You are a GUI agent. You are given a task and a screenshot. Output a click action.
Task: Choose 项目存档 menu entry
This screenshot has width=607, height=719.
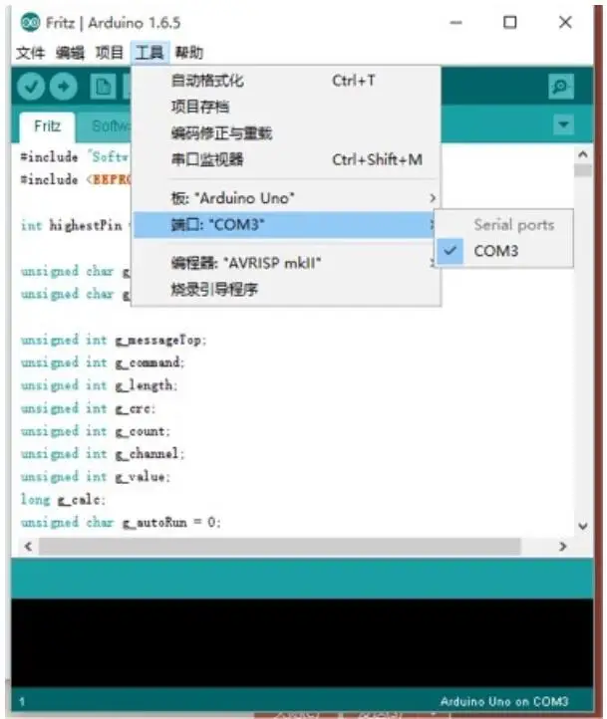pyautogui.click(x=286, y=107)
